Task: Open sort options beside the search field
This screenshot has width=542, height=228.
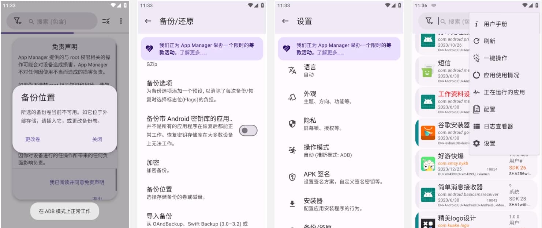Action: [x=106, y=21]
